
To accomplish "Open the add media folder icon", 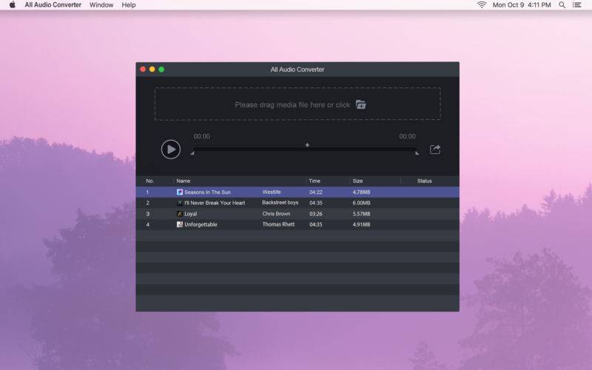I will coord(361,104).
